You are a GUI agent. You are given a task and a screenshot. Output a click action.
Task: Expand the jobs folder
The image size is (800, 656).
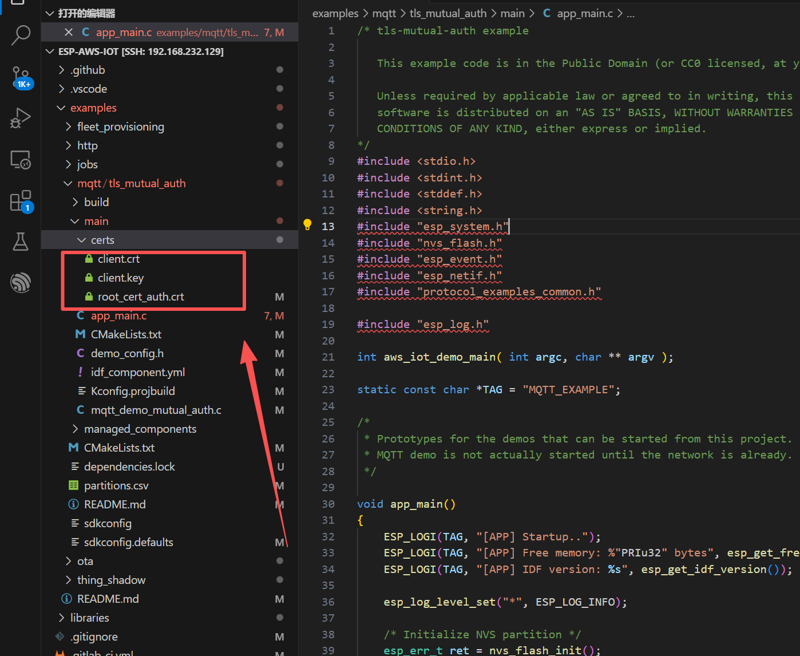(69, 164)
